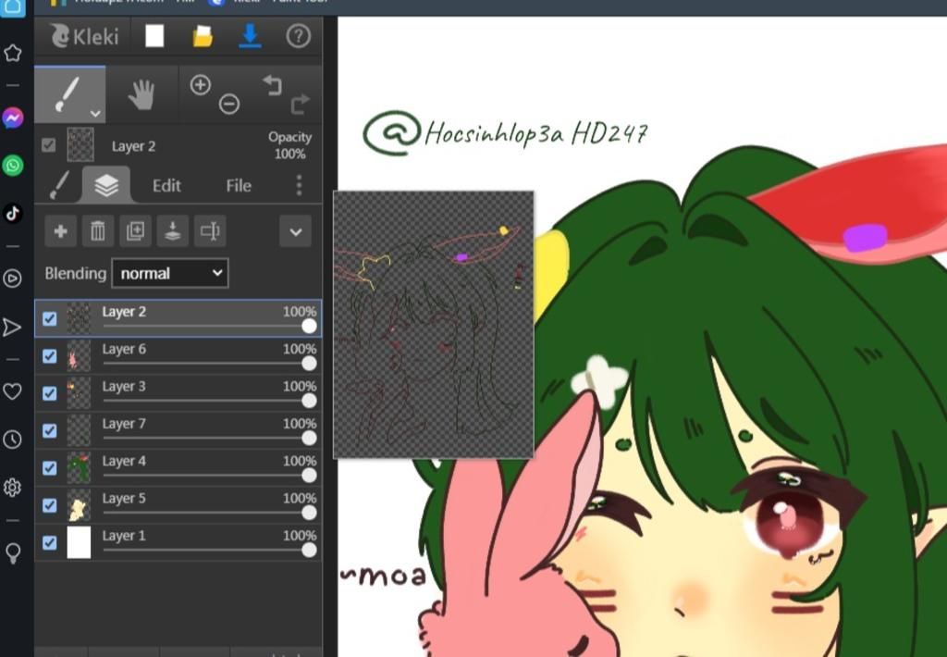Open the brush type chevron on Brush tool
The image size is (947, 657).
coord(95,113)
